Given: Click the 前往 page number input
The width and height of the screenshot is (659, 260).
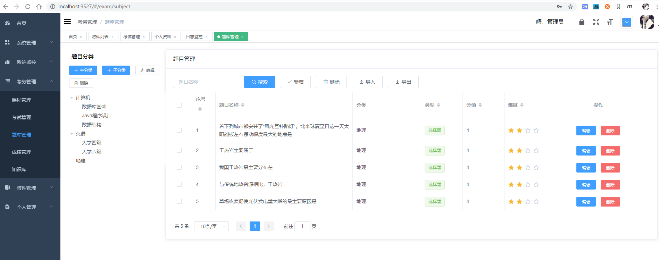Looking at the screenshot, I should click(x=302, y=226).
